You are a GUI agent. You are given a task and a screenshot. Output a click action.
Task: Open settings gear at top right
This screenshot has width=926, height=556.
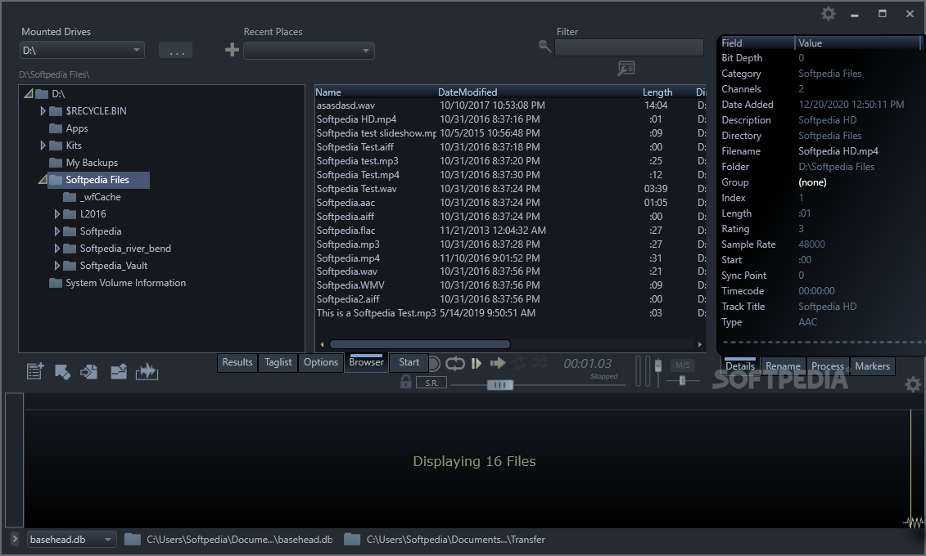click(829, 14)
